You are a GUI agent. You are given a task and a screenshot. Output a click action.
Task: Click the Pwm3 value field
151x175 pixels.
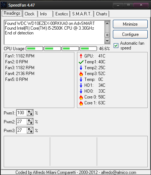coord(22,130)
